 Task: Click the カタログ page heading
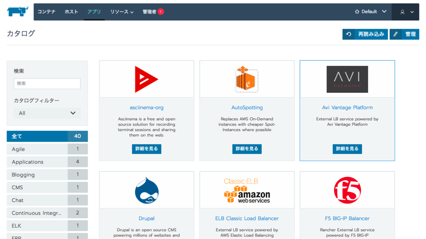21,33
